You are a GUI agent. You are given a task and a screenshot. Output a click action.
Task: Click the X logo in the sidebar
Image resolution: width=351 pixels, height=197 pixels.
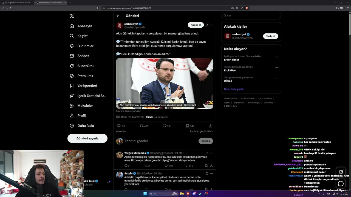click(72, 16)
